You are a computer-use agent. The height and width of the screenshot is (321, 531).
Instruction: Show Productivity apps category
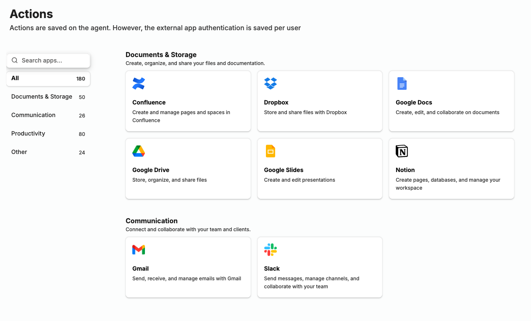point(28,133)
